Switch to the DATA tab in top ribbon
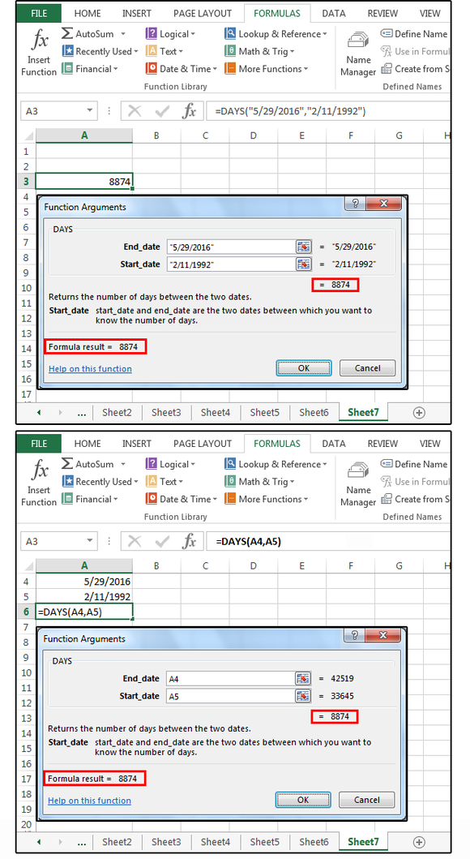Viewport: 470px width, 859px height. coord(333,14)
